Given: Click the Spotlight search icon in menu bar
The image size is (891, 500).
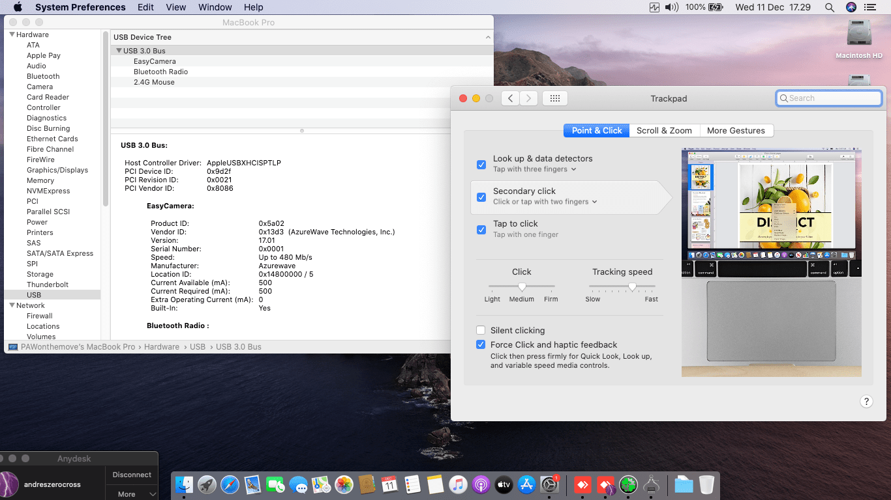Looking at the screenshot, I should (829, 7).
